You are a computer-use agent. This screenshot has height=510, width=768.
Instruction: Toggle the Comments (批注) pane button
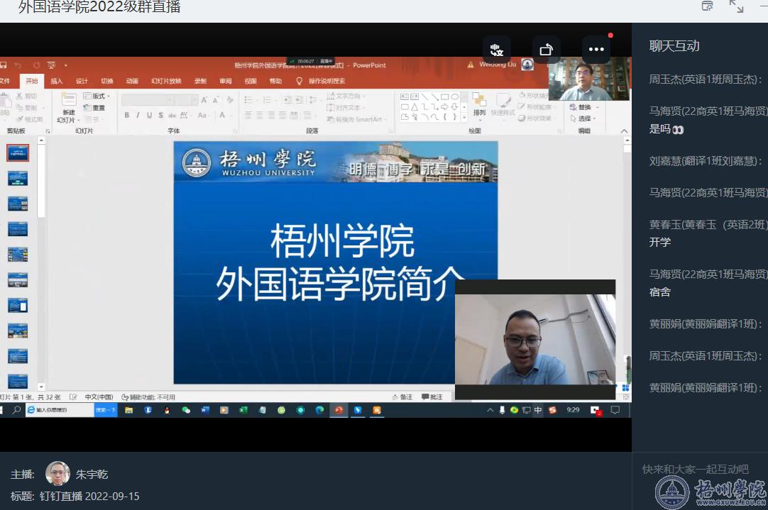tap(432, 397)
